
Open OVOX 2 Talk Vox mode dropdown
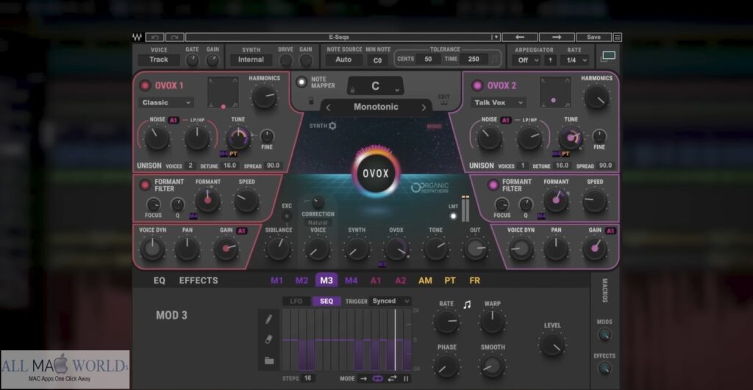(x=498, y=102)
